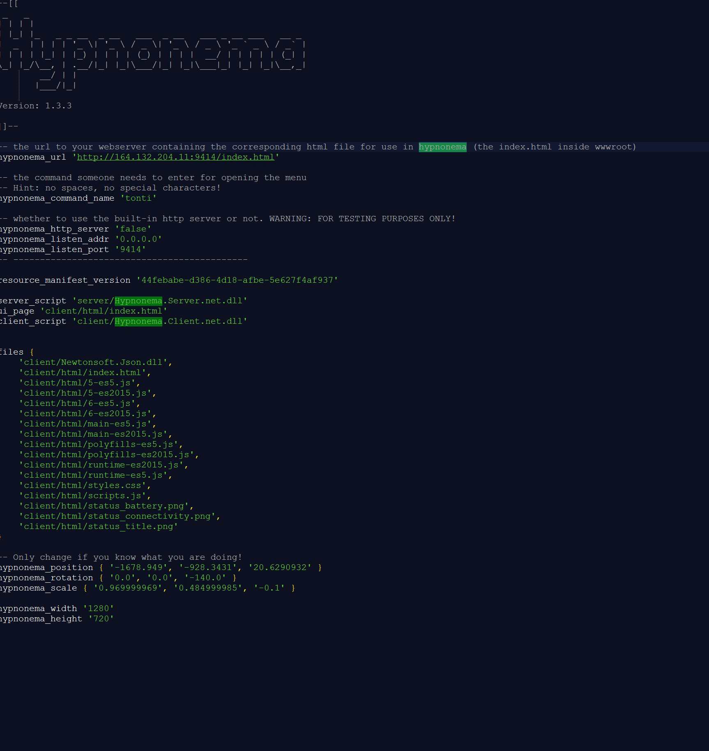Click the manifest GUID '44febabe-d386-4d18-afbe-5e627f4af937'
This screenshot has height=751, width=709.
click(x=237, y=280)
